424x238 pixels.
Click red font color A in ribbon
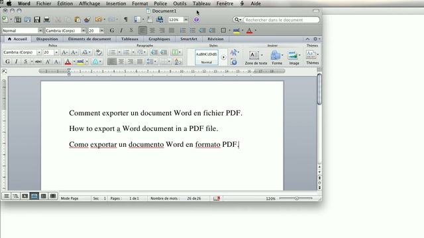coord(68,61)
